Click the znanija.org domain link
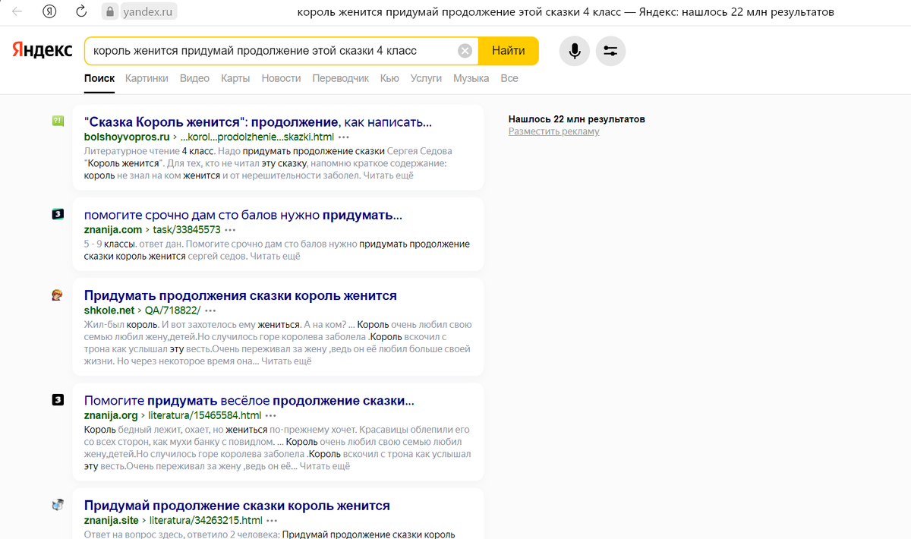This screenshot has height=539, width=911. click(111, 416)
